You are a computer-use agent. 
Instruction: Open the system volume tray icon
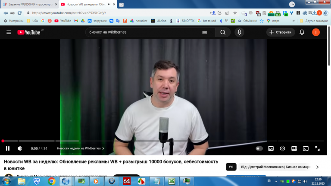coord(305,181)
